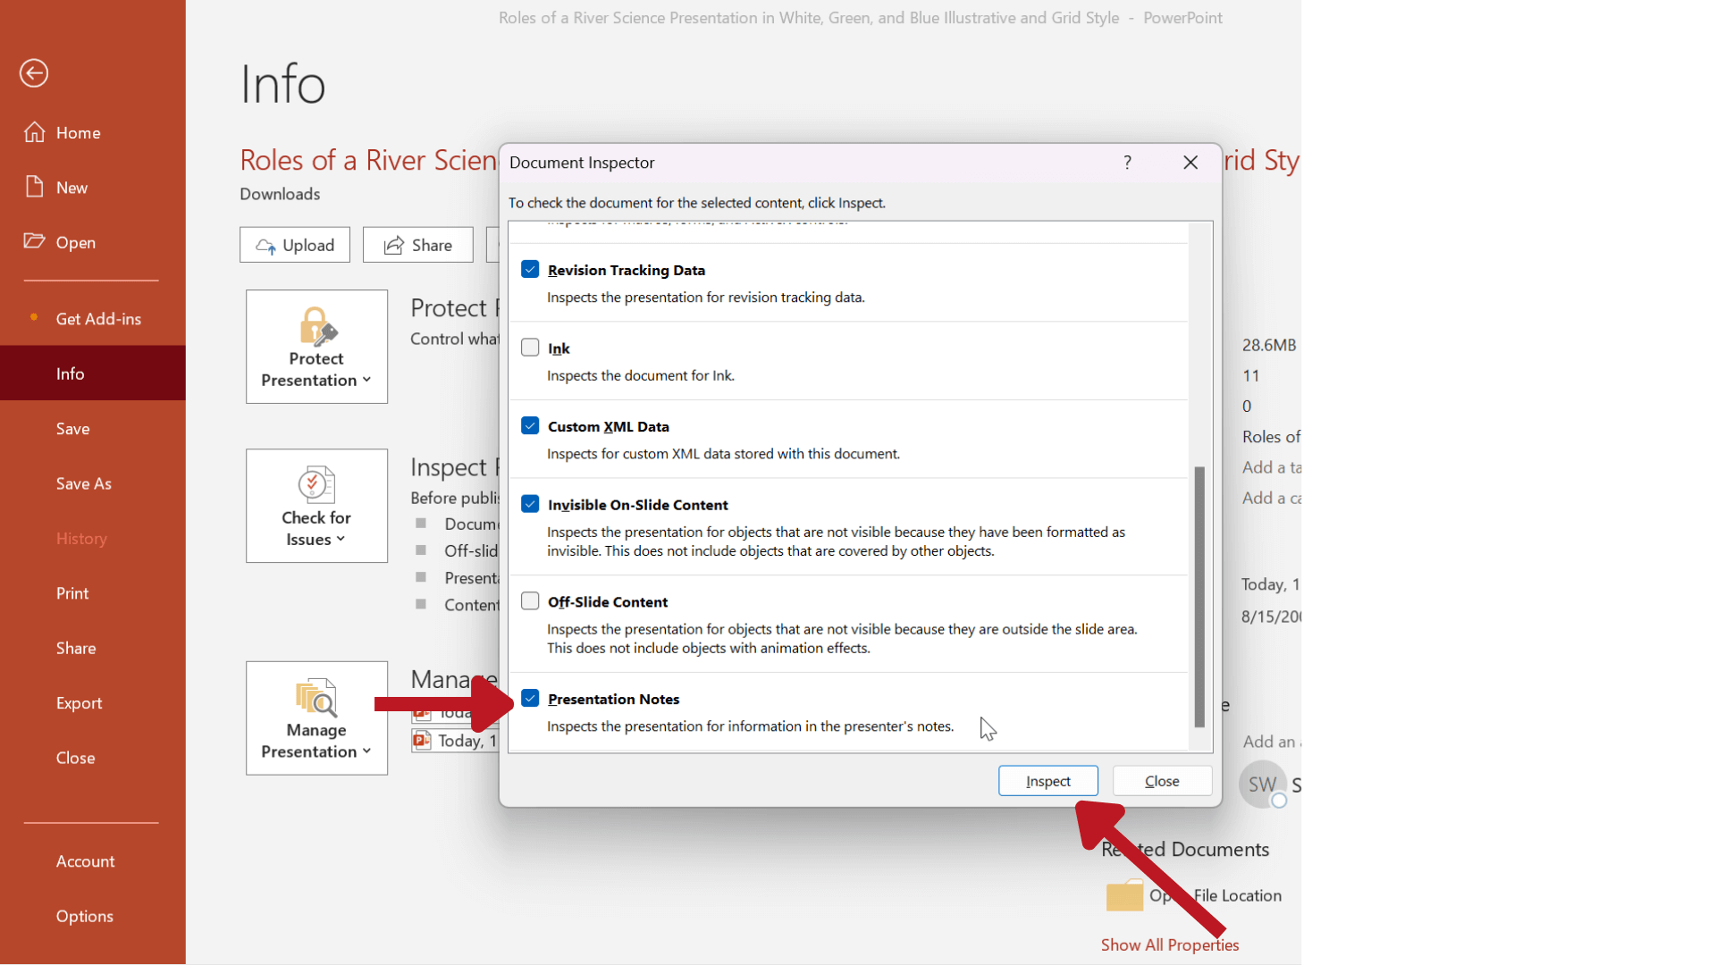Toggle the Off-Slide Content checkbox
The height and width of the screenshot is (965, 1716).
(x=529, y=601)
